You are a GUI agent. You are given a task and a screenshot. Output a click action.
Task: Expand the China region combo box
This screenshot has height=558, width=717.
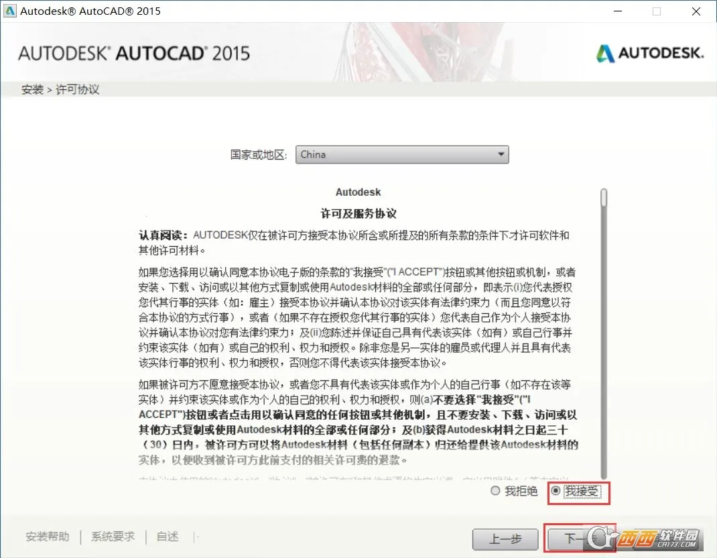(x=402, y=154)
